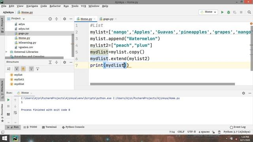
Task: Run the Home configuration from the top toolbar
Action: coord(222,12)
